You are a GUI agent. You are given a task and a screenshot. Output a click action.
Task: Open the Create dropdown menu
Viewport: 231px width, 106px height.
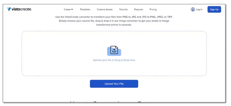(x=68, y=9)
